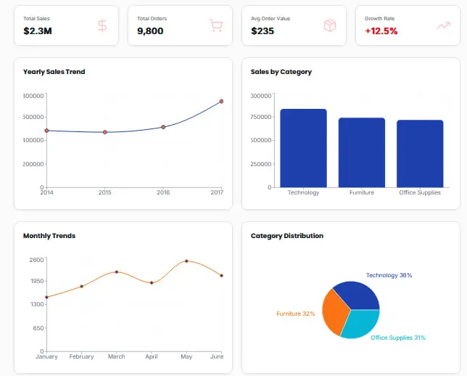Click the Furniture bar in Sales by Category
467x376 pixels.
[362, 152]
